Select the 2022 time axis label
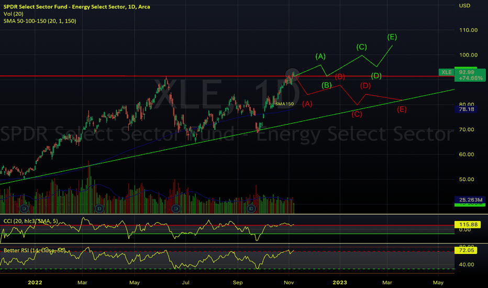 [x=35, y=282]
